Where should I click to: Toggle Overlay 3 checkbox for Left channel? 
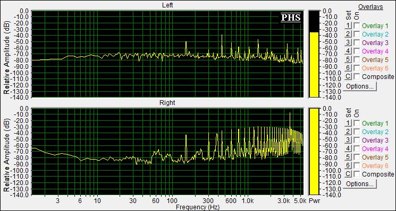[x=357, y=42]
